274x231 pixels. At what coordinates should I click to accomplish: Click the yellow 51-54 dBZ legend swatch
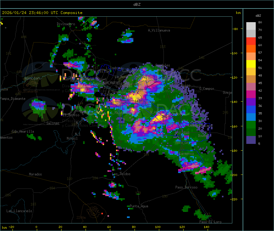[x=251, y=64]
